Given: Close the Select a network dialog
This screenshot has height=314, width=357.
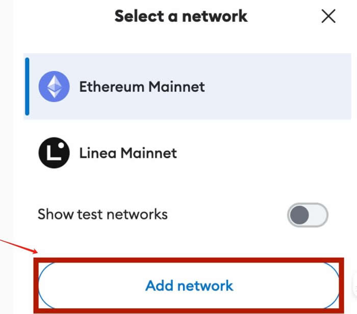Looking at the screenshot, I should click(x=328, y=16).
